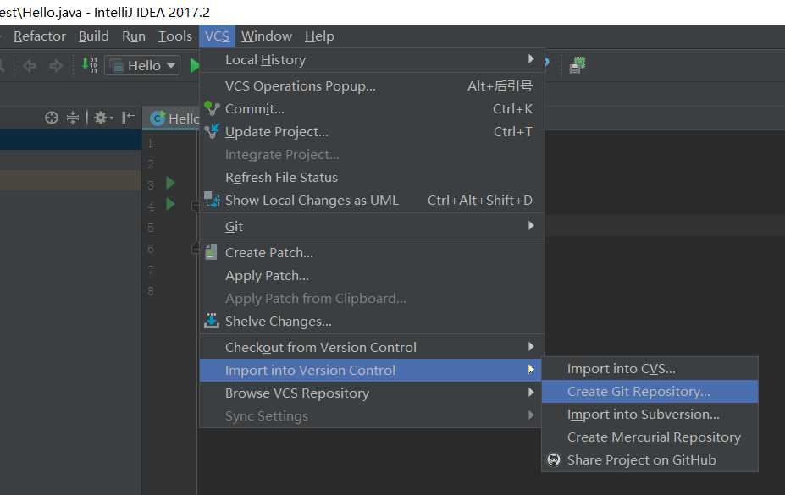The width and height of the screenshot is (785, 495).
Task: Open the Project panel gear settings
Action: 102,118
